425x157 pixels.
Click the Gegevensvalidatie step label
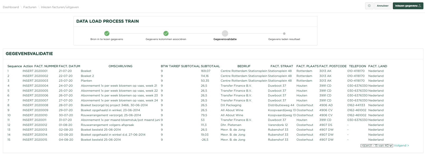pos(225,39)
